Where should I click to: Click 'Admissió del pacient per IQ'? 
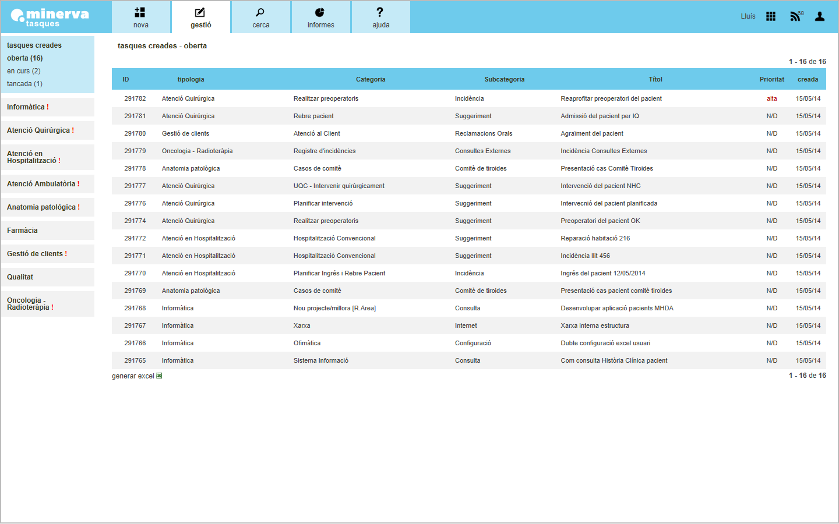coord(600,116)
